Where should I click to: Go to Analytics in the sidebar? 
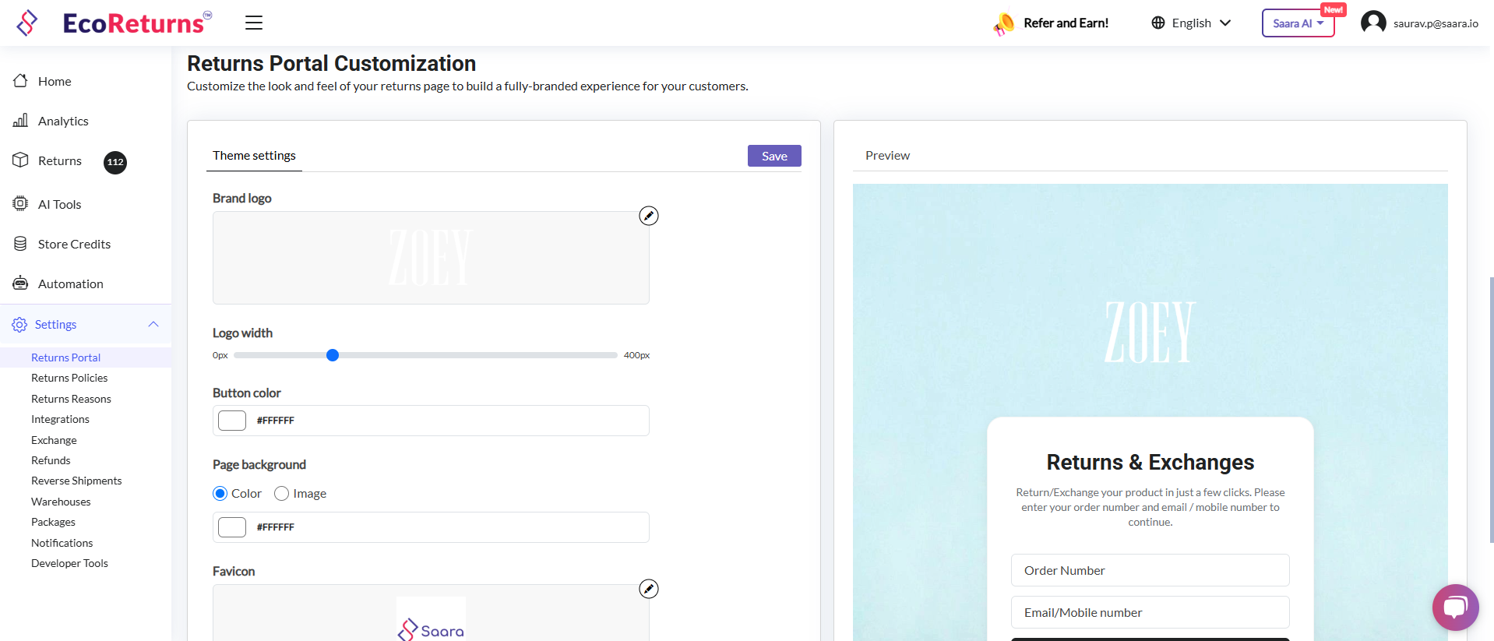[x=63, y=121]
